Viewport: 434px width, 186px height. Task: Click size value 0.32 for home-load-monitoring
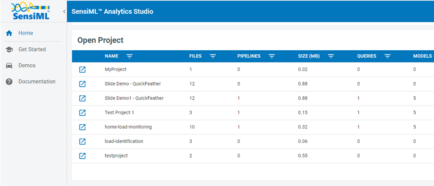pos(303,127)
